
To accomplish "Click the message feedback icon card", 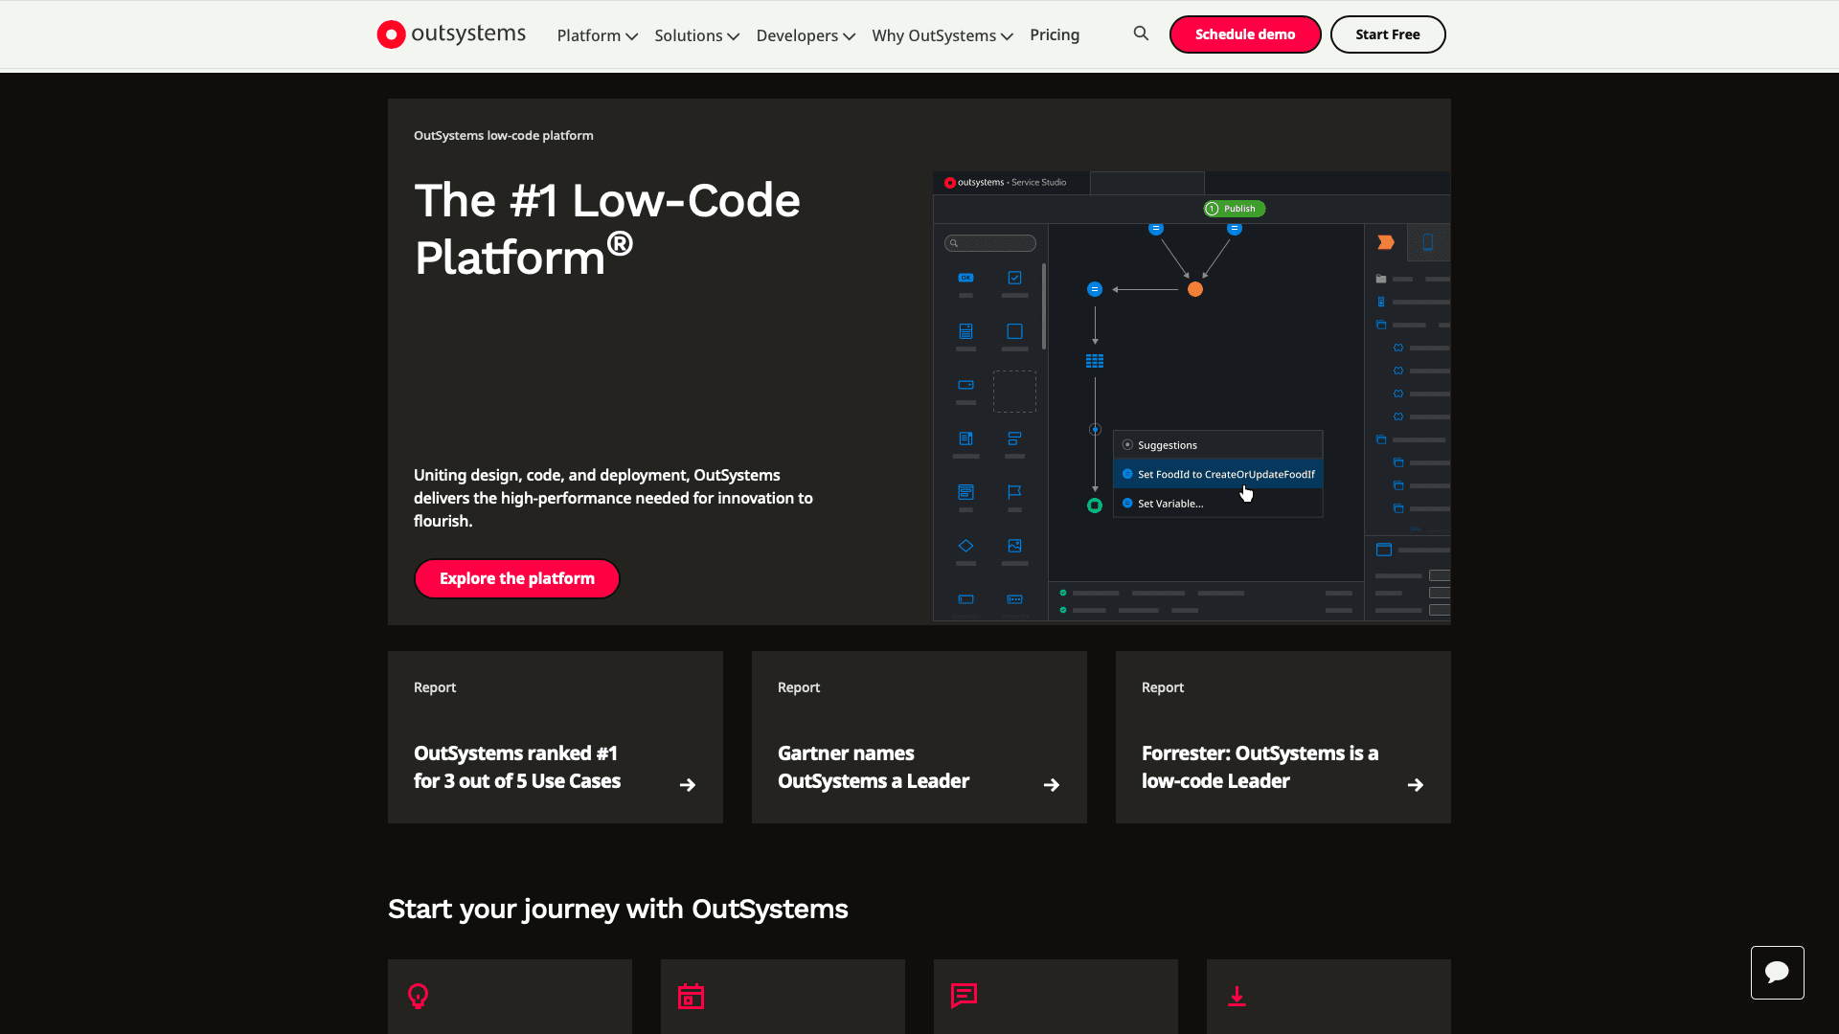I will pos(1056,997).
